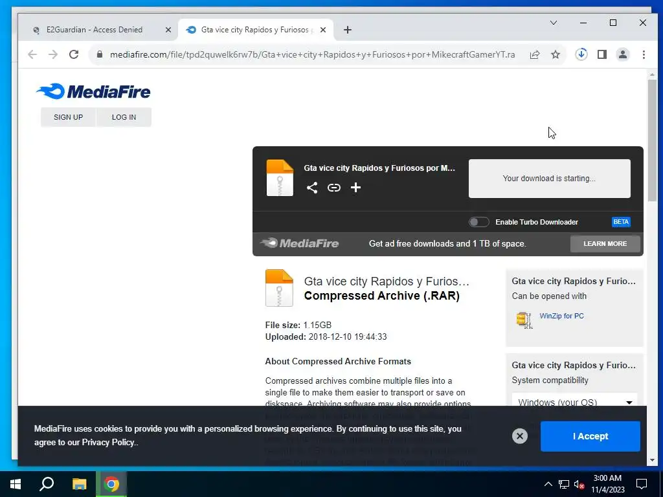Go forward in browser history
The height and width of the screenshot is (497, 663).
point(53,54)
